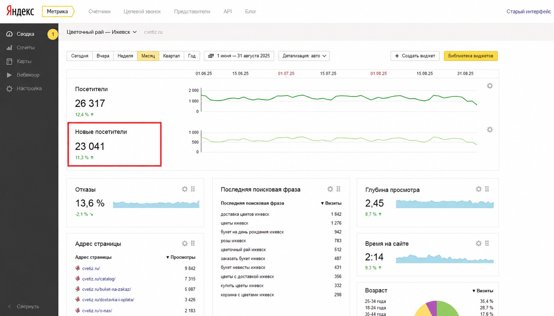Sort search phrases by Визиты column
This screenshot has height=316, width=554.
tap(331, 203)
